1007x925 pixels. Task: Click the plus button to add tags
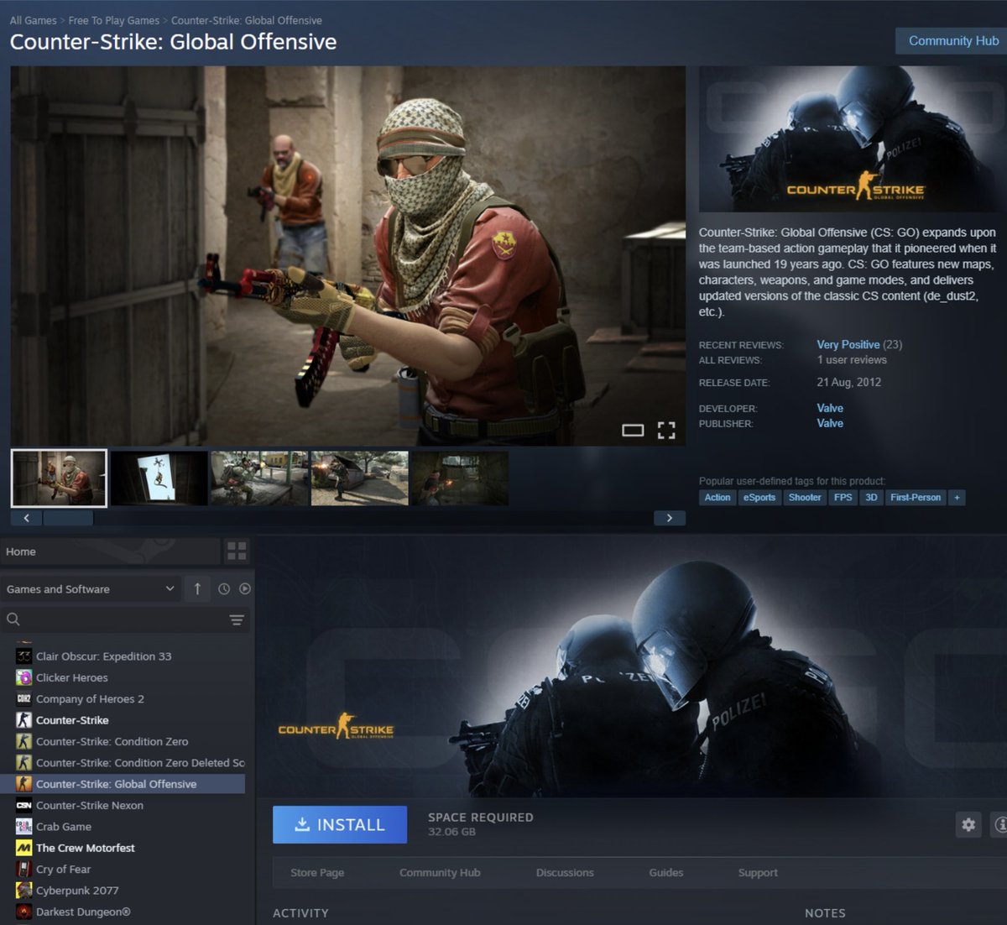click(x=957, y=498)
